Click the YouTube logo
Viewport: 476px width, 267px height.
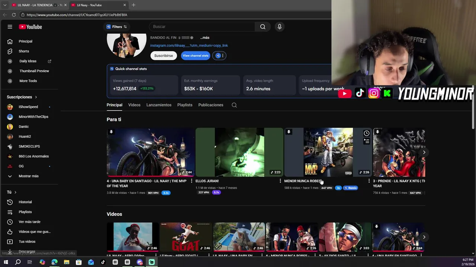pyautogui.click(x=30, y=27)
